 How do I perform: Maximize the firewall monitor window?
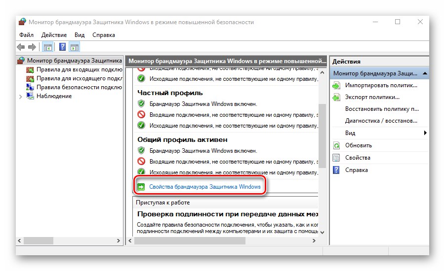coord(398,22)
